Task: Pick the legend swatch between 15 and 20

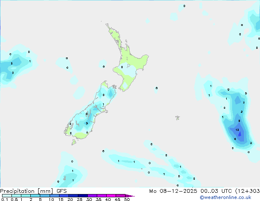Action: point(64,196)
